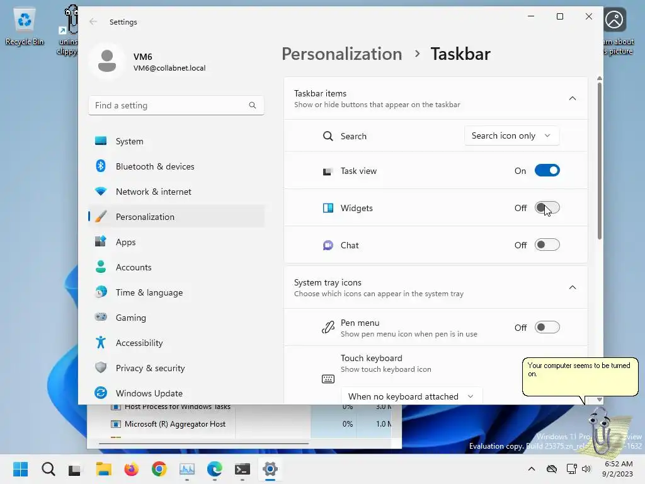Screen dimensions: 645x484
Task: Click the Task Manager horizontal scrollbar
Action: click(x=203, y=444)
